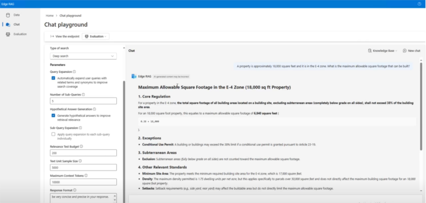Click the chat response vertical scrollbar

422,108
